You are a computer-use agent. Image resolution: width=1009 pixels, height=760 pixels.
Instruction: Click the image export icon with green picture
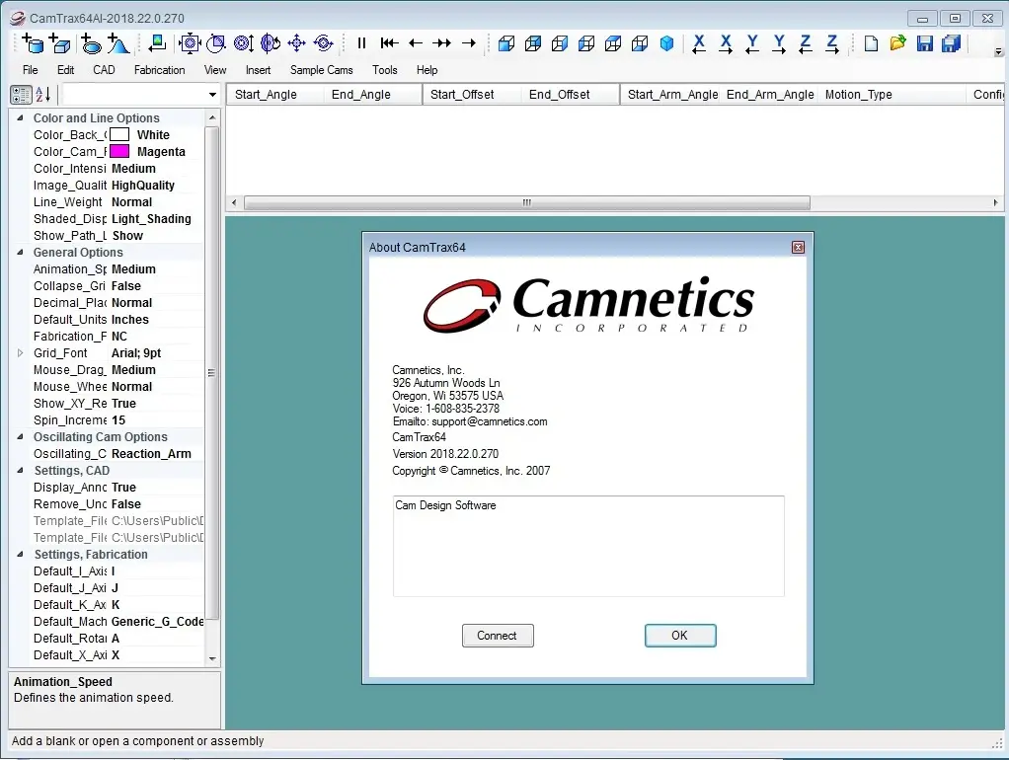[x=157, y=43]
